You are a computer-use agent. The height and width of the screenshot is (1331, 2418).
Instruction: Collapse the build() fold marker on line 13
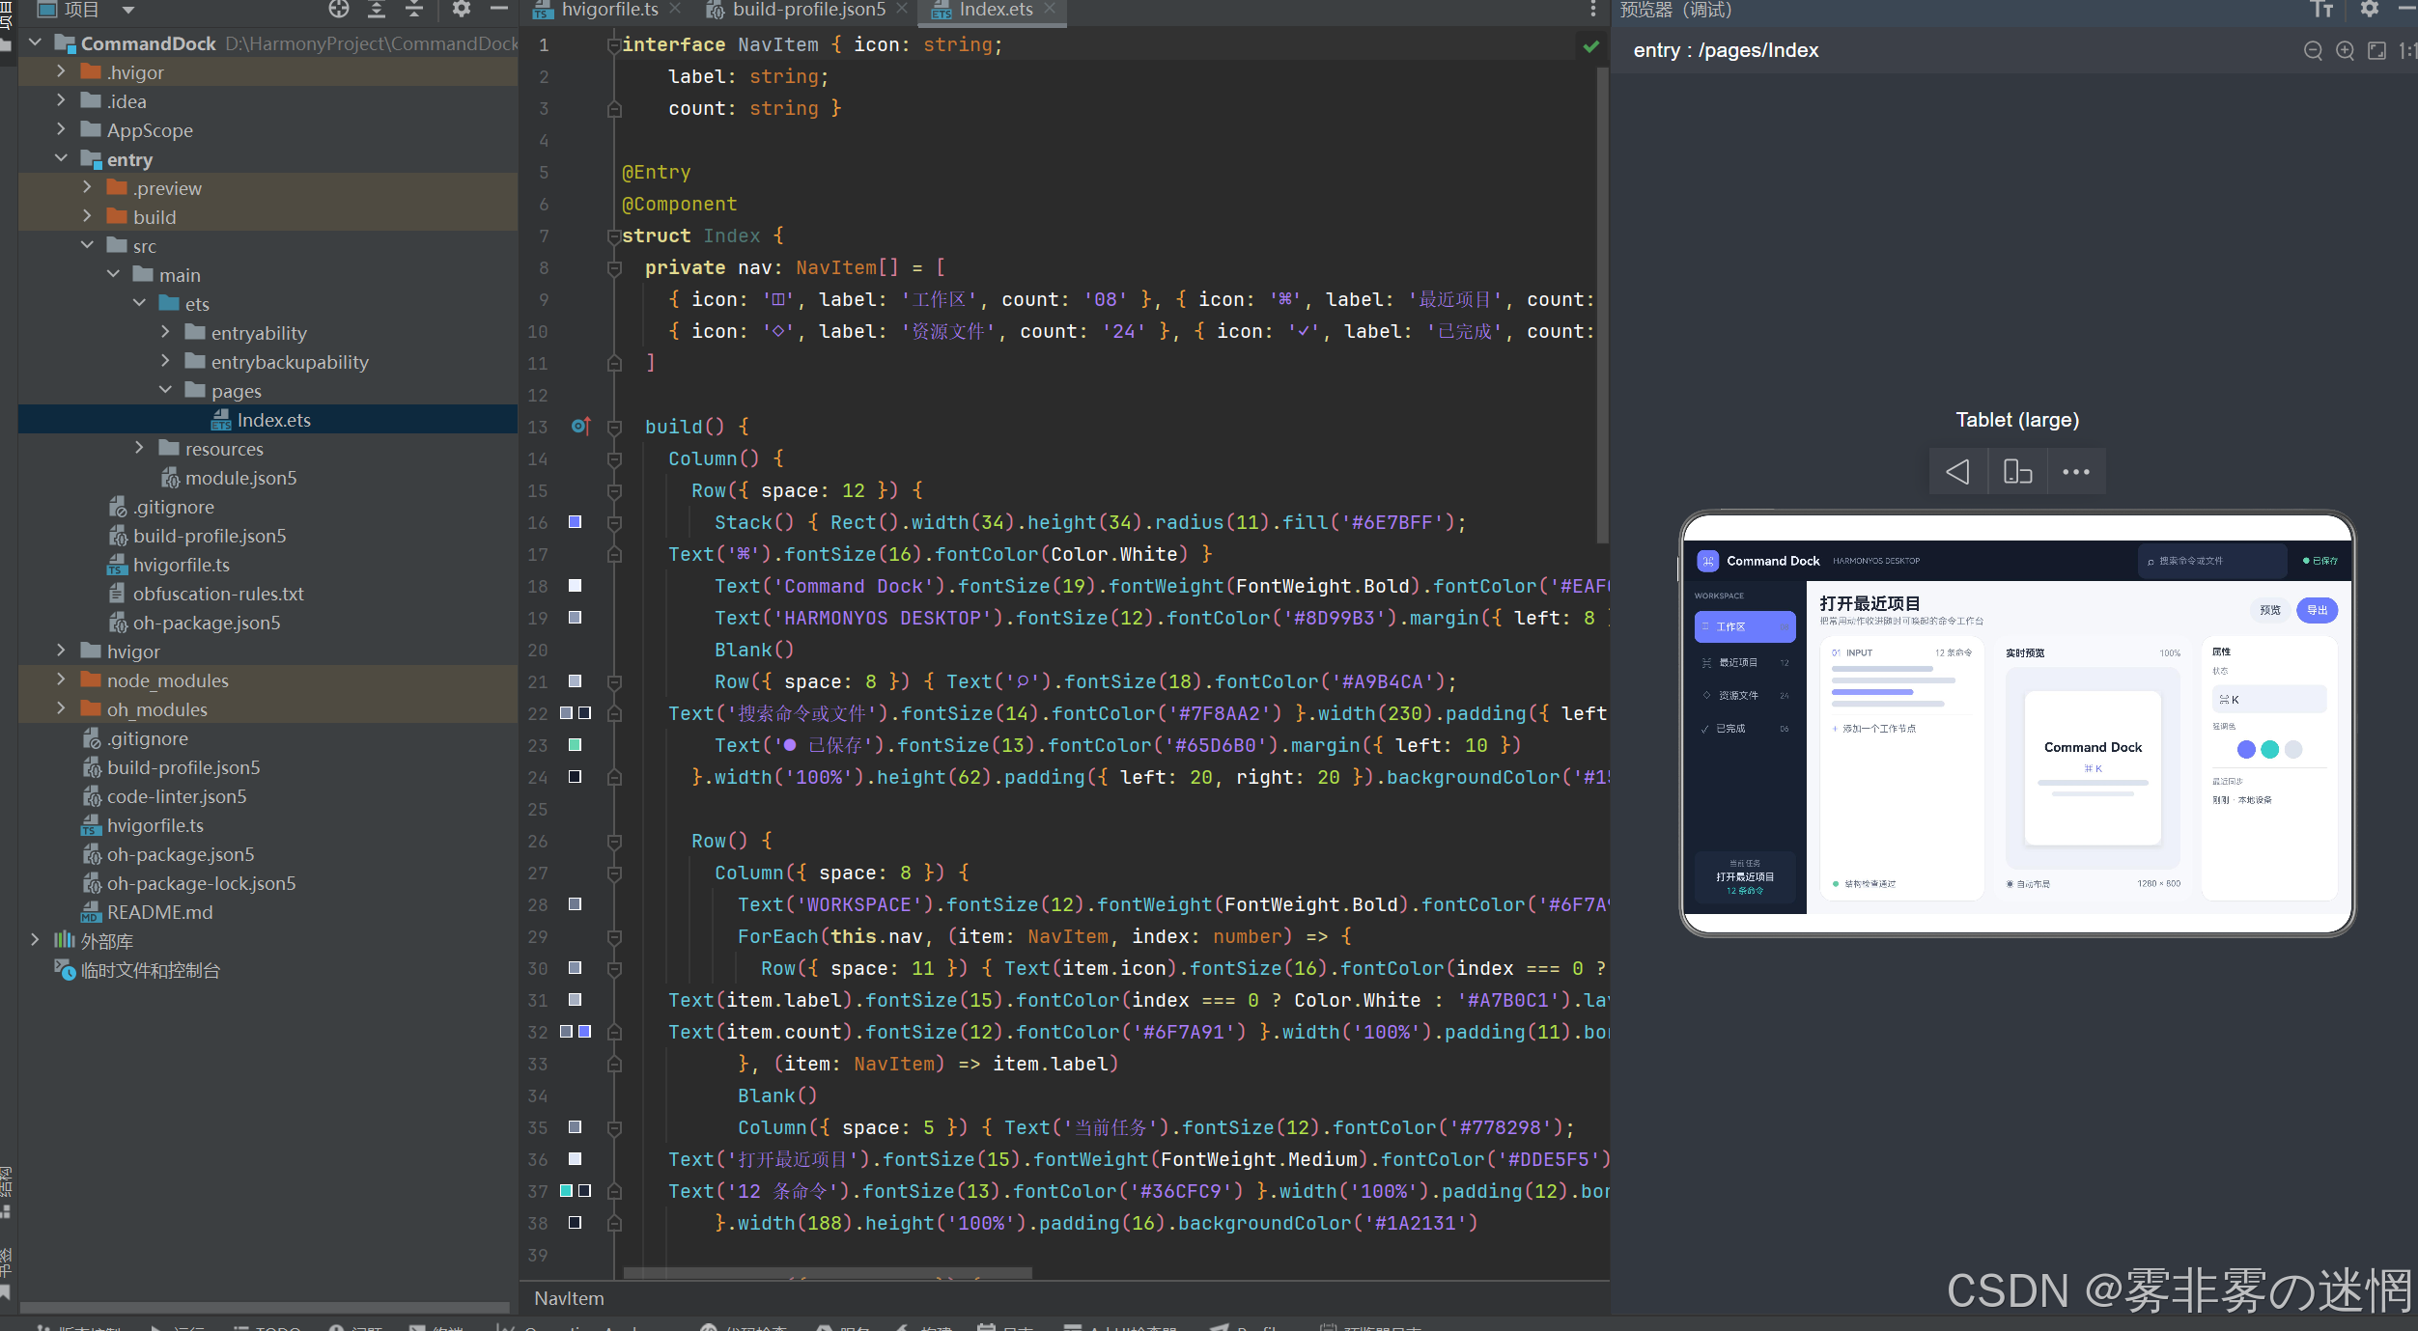(614, 427)
